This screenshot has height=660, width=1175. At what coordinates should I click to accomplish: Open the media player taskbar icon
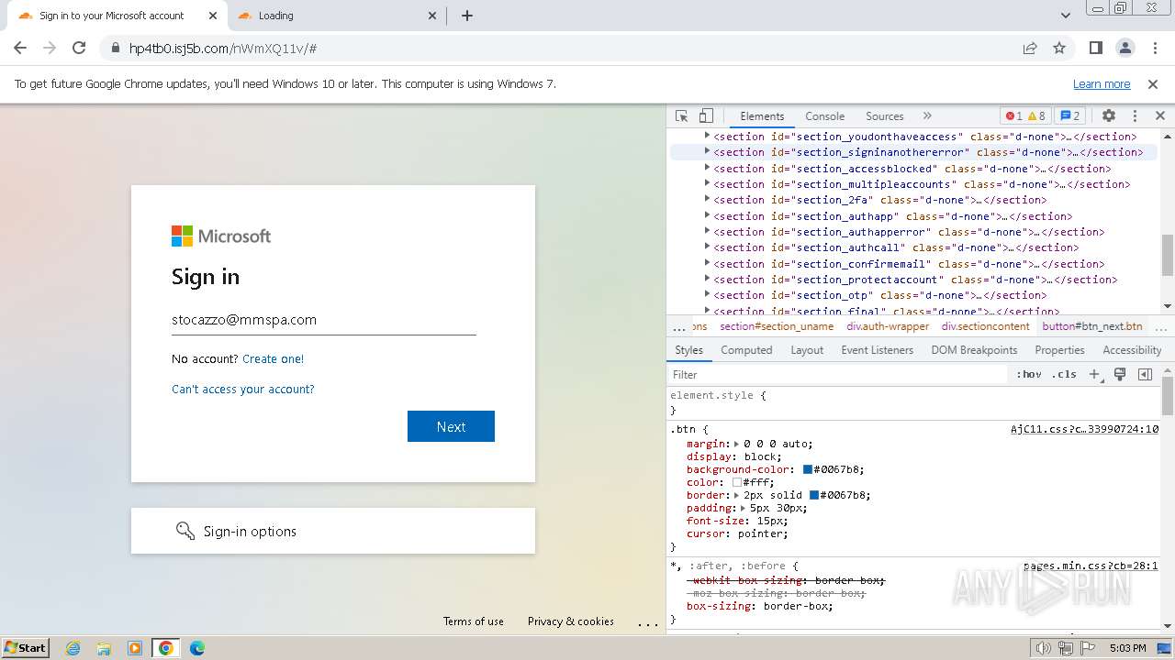[135, 648]
